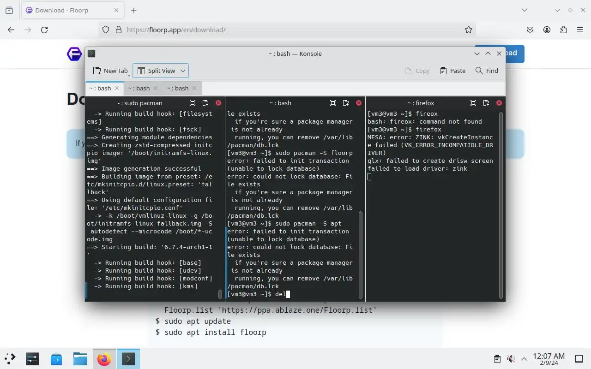Open the browser account icon
The image size is (591, 369).
tap(547, 30)
